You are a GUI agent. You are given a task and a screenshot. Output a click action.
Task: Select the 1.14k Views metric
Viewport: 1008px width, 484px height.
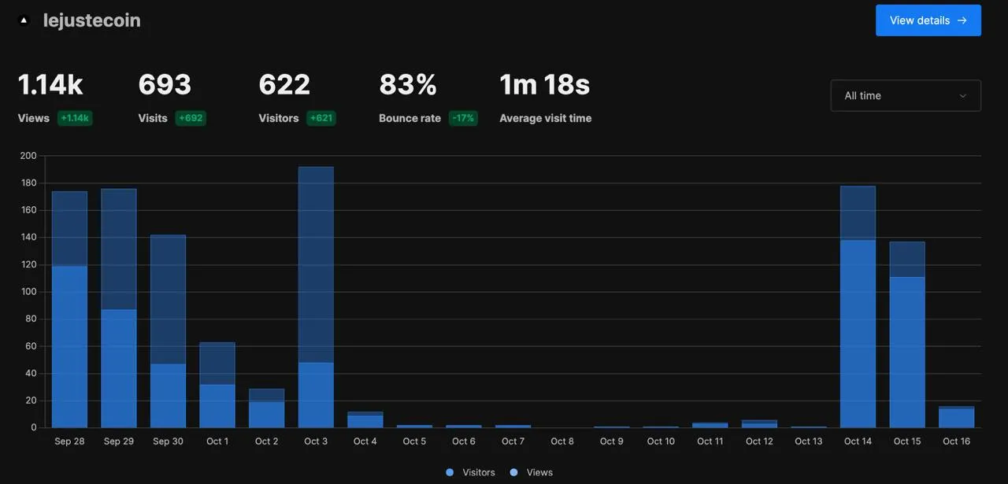[x=50, y=85]
